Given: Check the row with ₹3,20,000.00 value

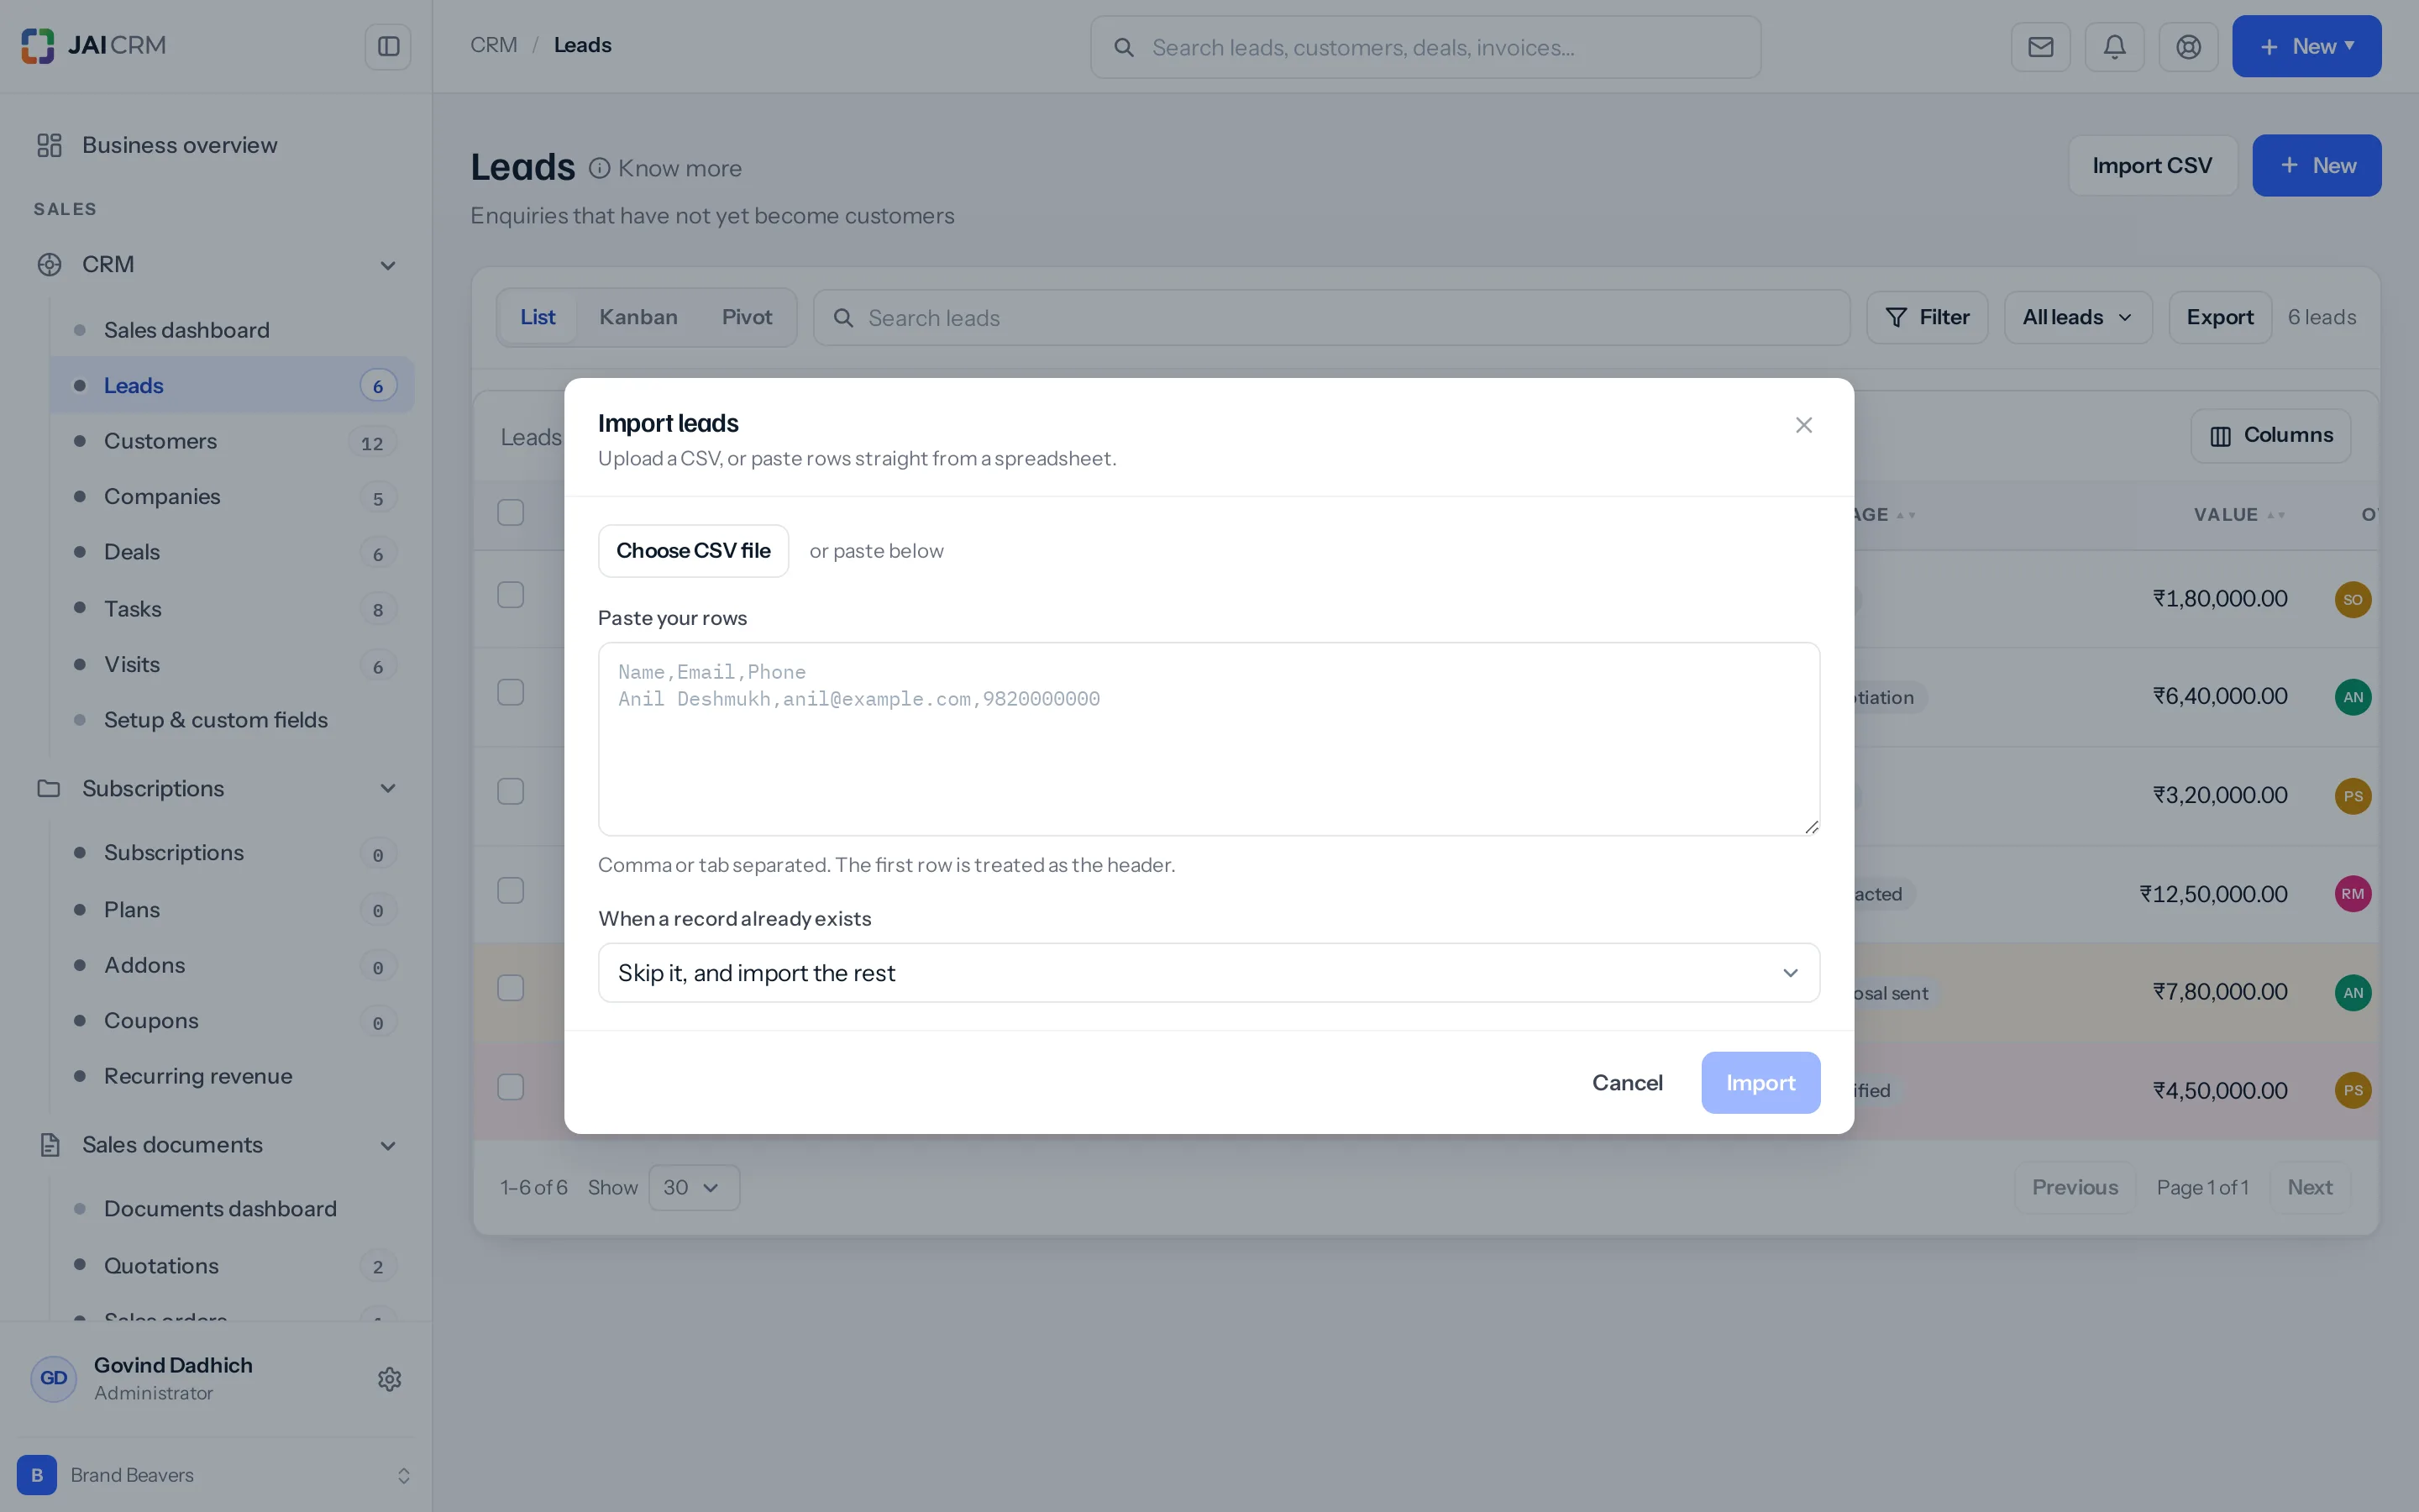Looking at the screenshot, I should pos(511,792).
